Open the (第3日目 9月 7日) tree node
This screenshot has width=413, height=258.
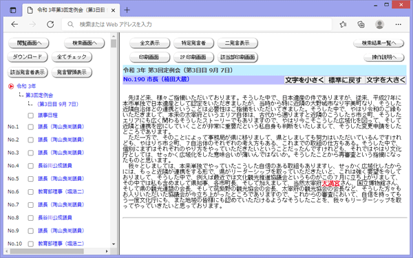[x=58, y=105]
